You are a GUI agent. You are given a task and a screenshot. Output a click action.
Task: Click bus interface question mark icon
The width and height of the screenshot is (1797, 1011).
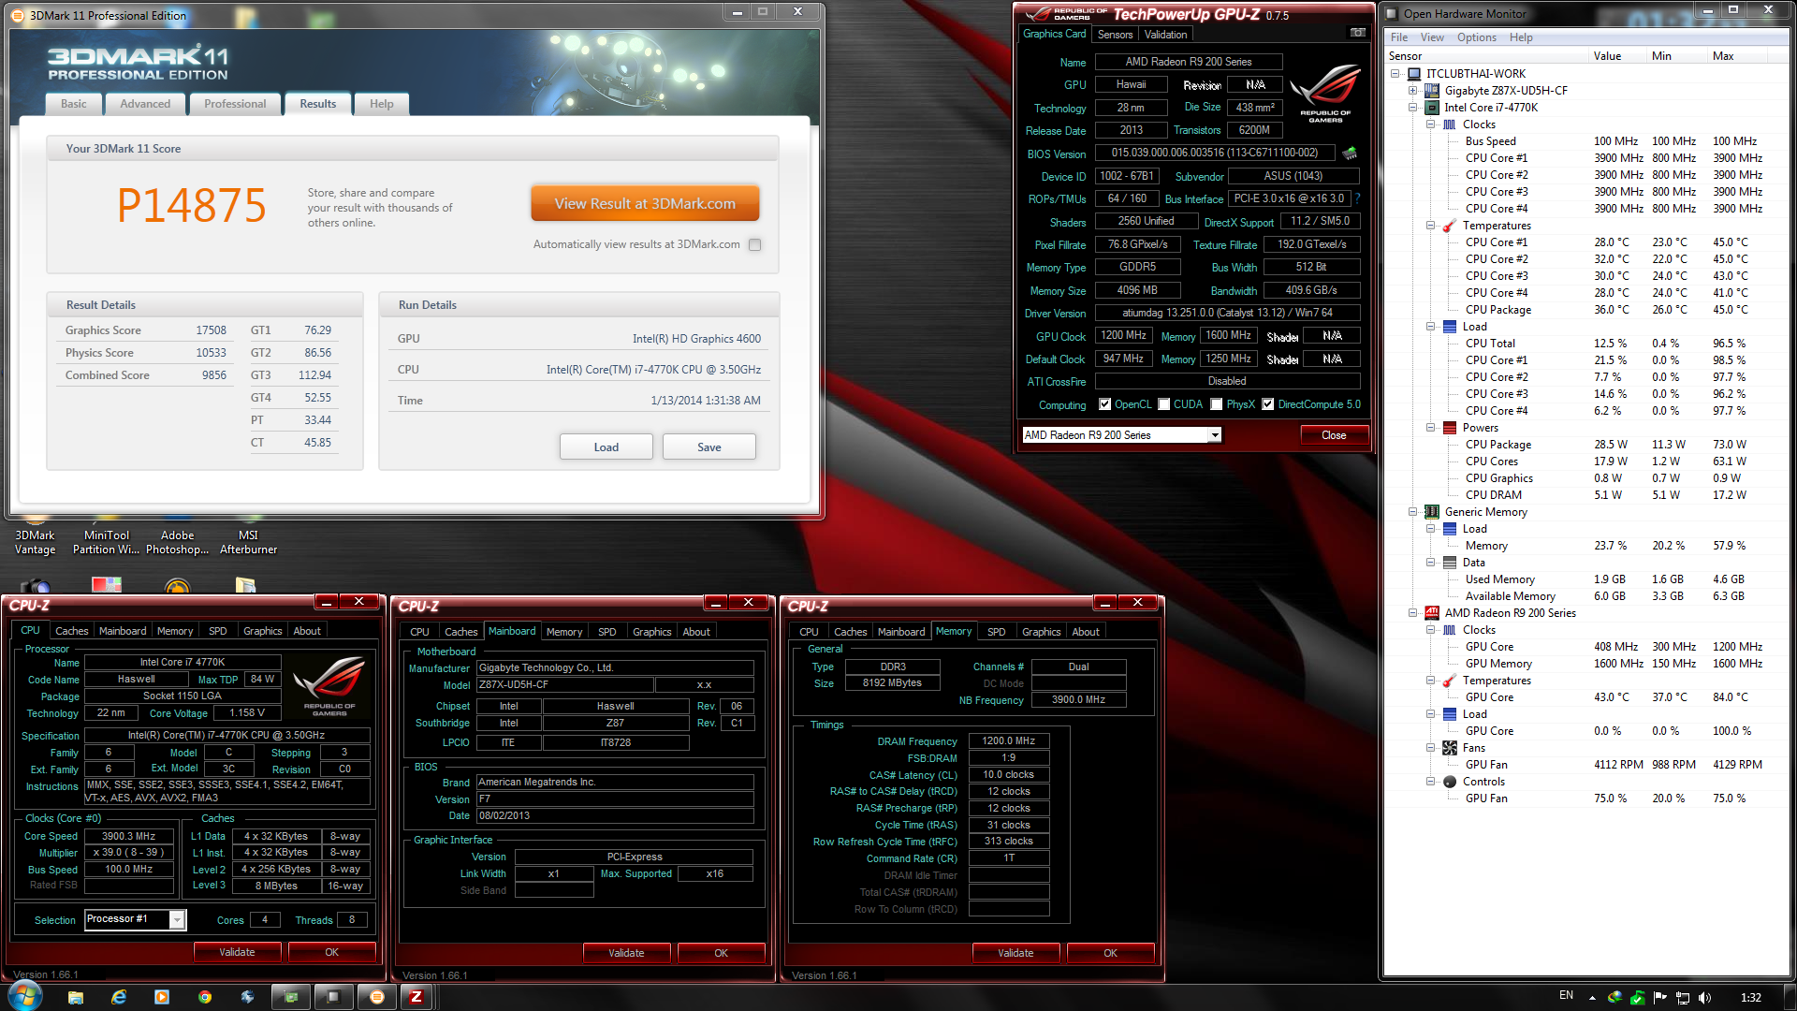point(1358,198)
